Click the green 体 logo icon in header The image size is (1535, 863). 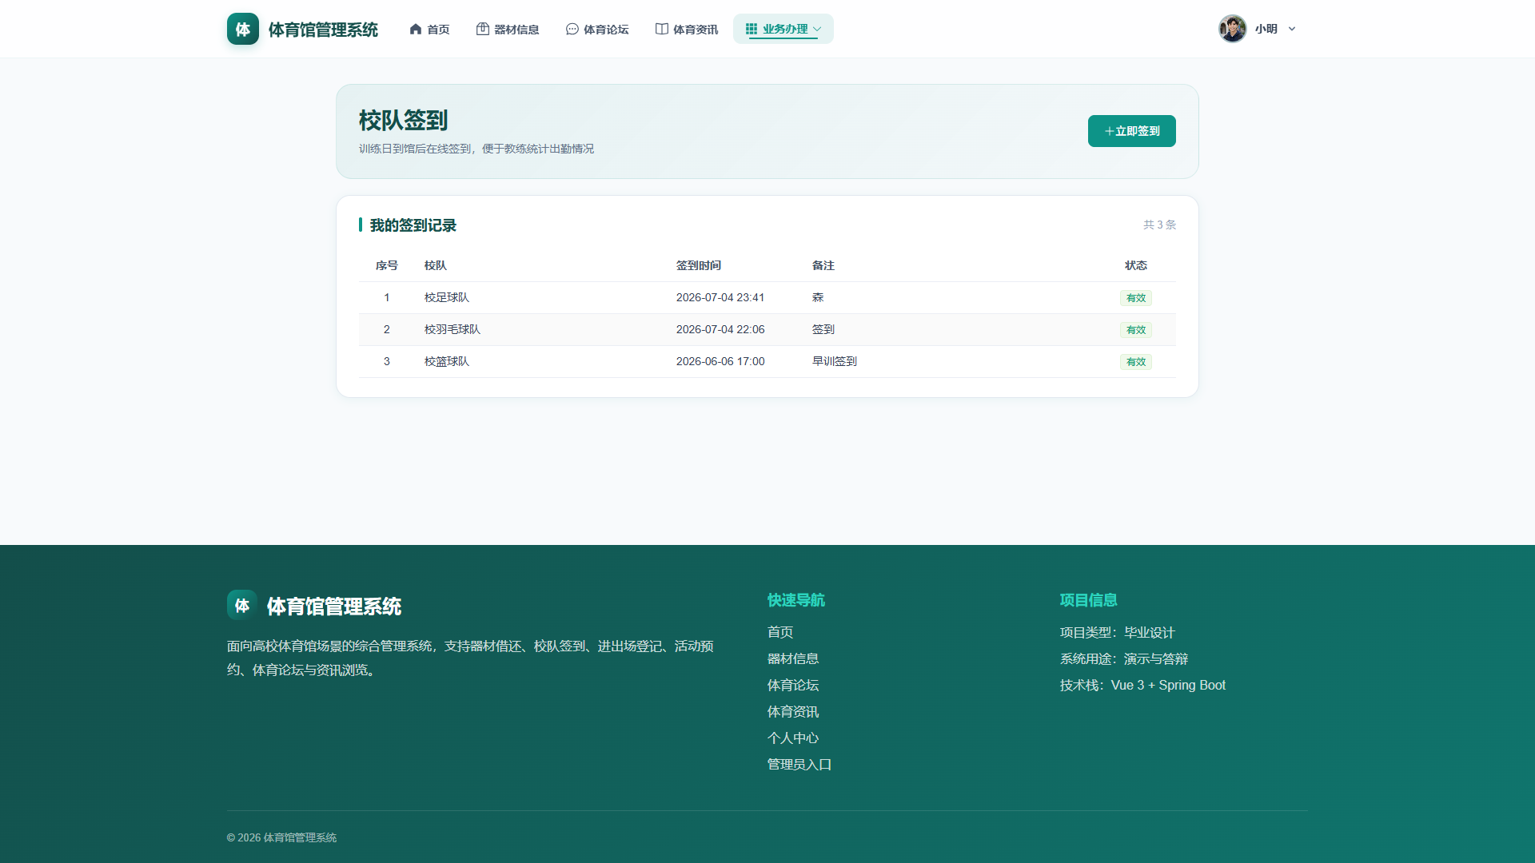point(243,29)
